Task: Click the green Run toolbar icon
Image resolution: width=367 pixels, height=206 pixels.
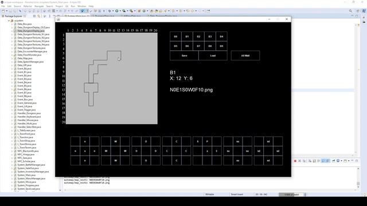Action: point(116,11)
